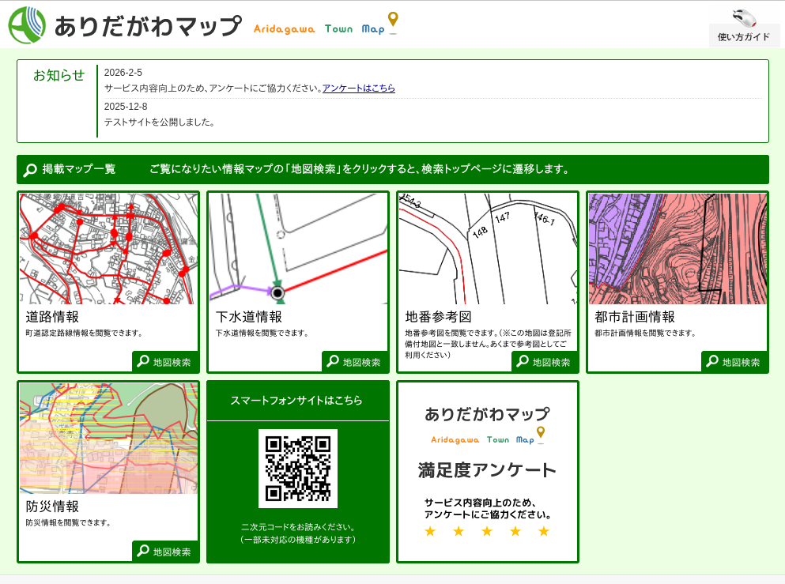The image size is (785, 584).
Task: Click the 道路情報 map thumbnail
Action: pos(108,249)
